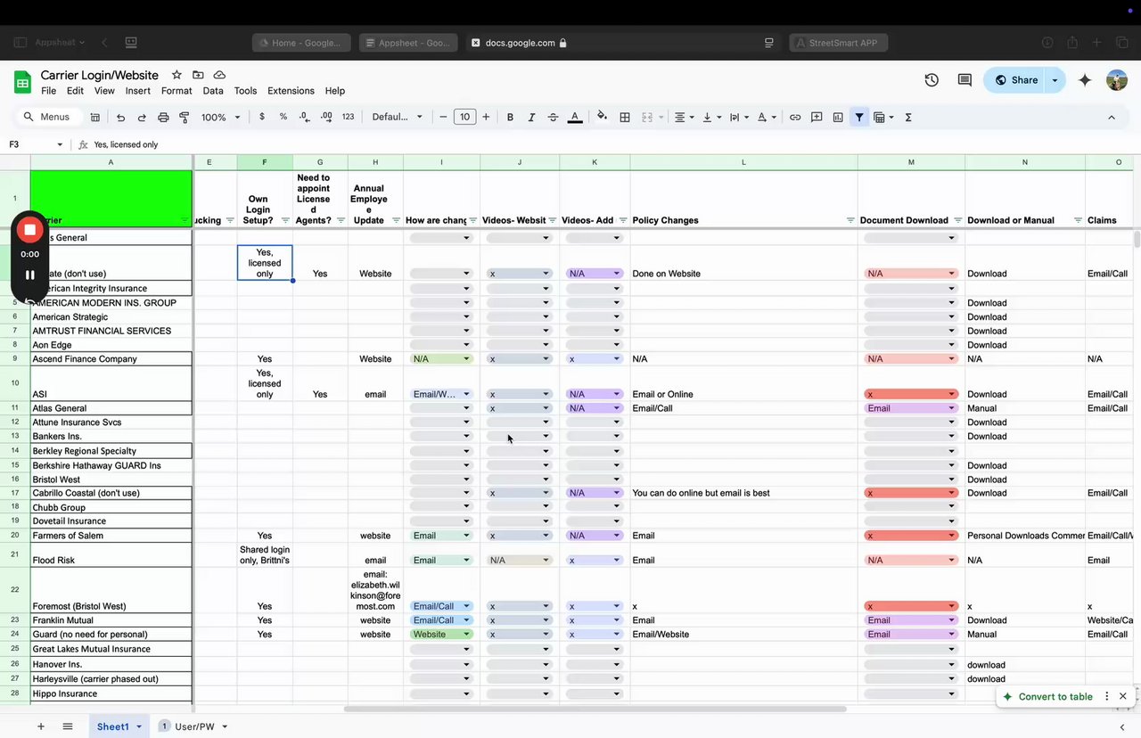Open the Extensions menu

click(291, 91)
